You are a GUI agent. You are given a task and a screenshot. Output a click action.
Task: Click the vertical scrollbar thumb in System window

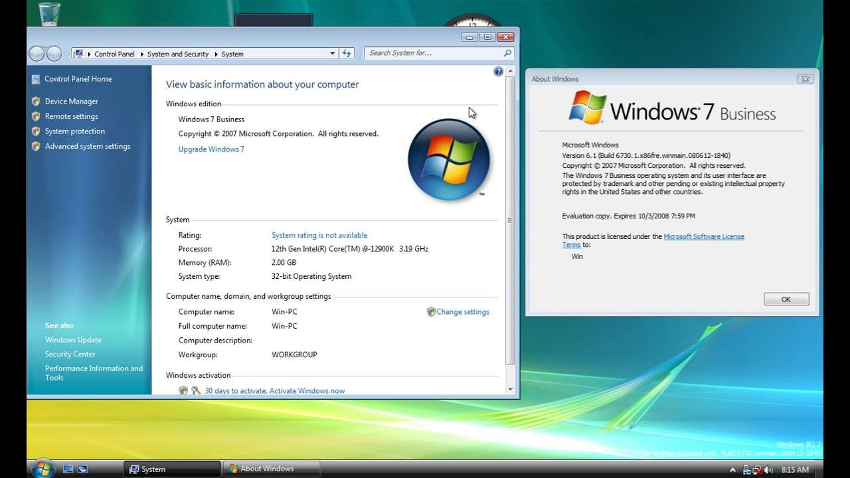point(510,220)
